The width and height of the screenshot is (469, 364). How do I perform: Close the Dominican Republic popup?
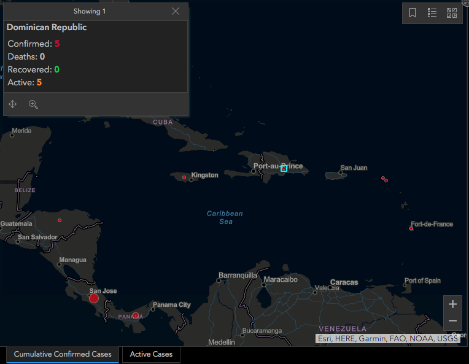176,11
